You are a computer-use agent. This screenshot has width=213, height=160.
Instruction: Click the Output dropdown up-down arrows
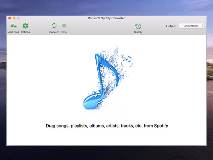click(x=202, y=26)
